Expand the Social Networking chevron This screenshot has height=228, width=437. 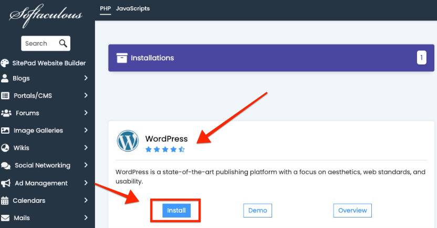coord(86,165)
